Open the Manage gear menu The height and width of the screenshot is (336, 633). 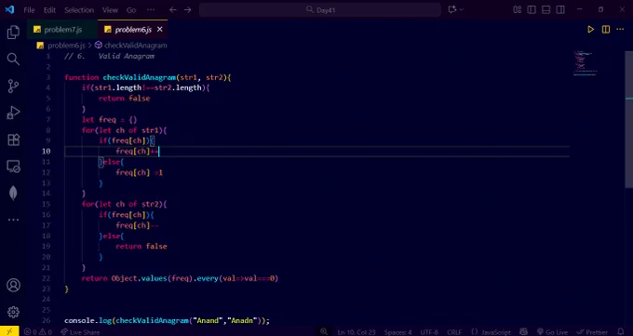[x=13, y=312]
